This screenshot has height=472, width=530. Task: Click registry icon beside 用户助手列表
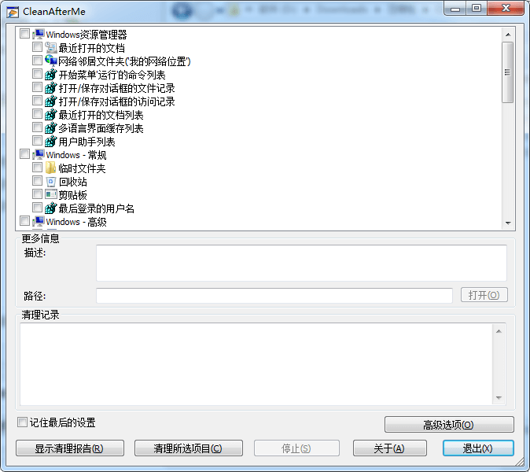click(50, 142)
